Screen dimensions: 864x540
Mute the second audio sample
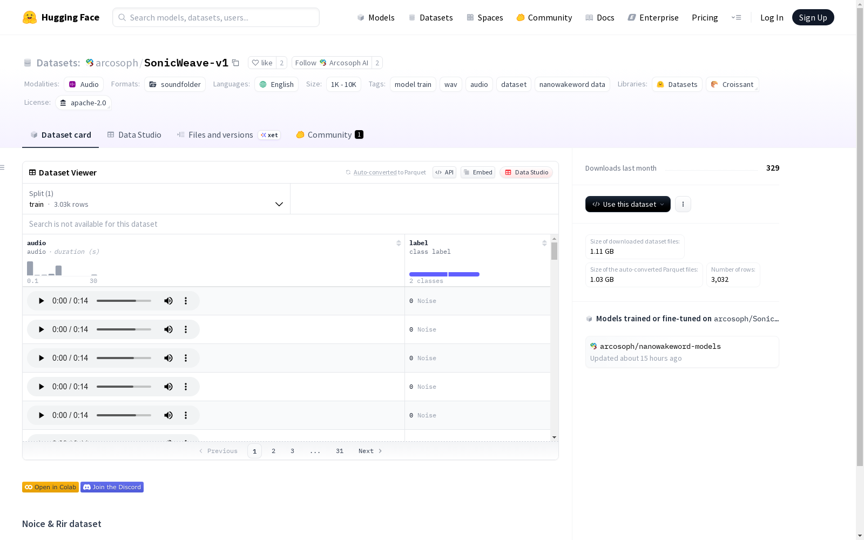pyautogui.click(x=168, y=329)
